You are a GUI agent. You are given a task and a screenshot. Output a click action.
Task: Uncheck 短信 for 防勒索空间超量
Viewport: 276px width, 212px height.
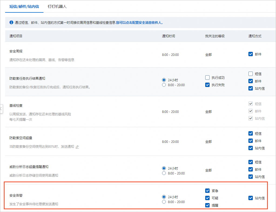click(x=251, y=133)
